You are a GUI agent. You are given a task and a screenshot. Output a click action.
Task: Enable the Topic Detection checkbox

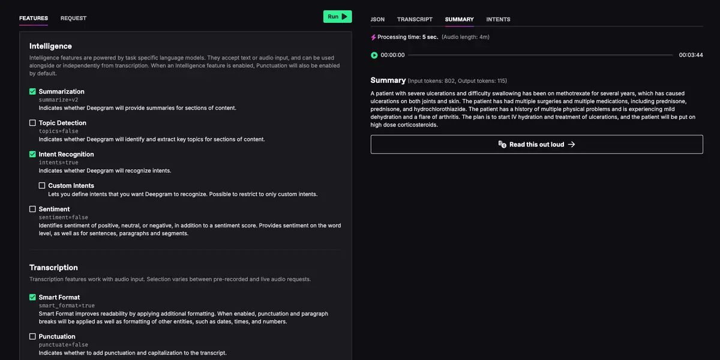click(32, 123)
